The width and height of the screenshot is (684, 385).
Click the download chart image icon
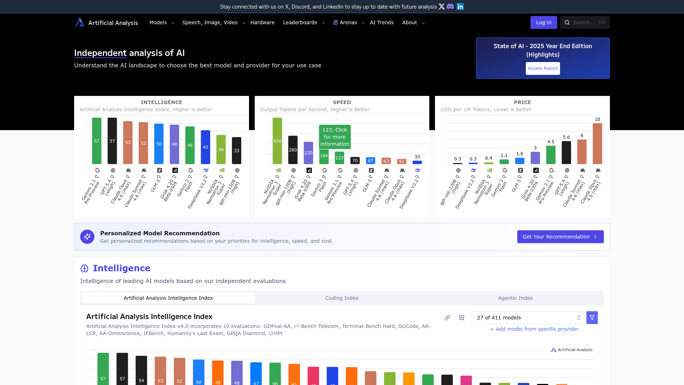point(462,318)
